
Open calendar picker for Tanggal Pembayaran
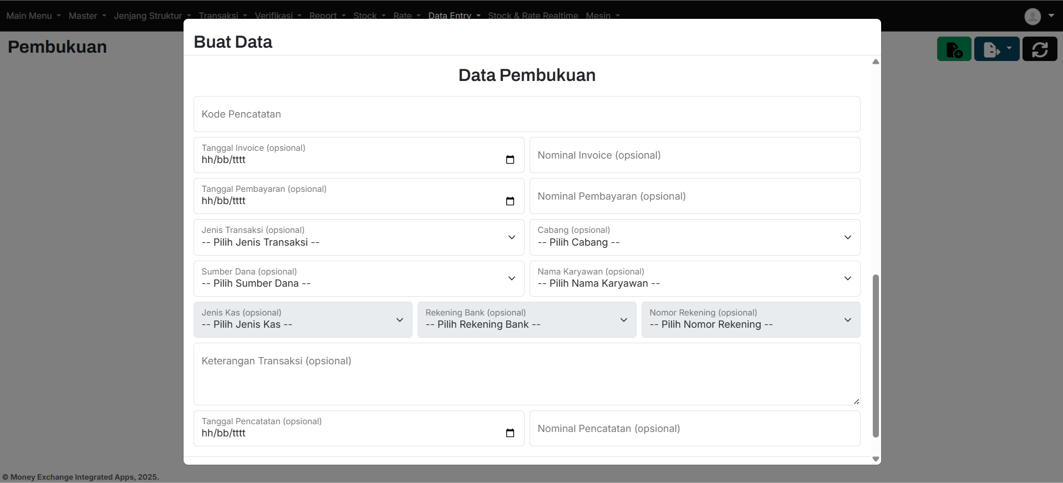coord(510,201)
